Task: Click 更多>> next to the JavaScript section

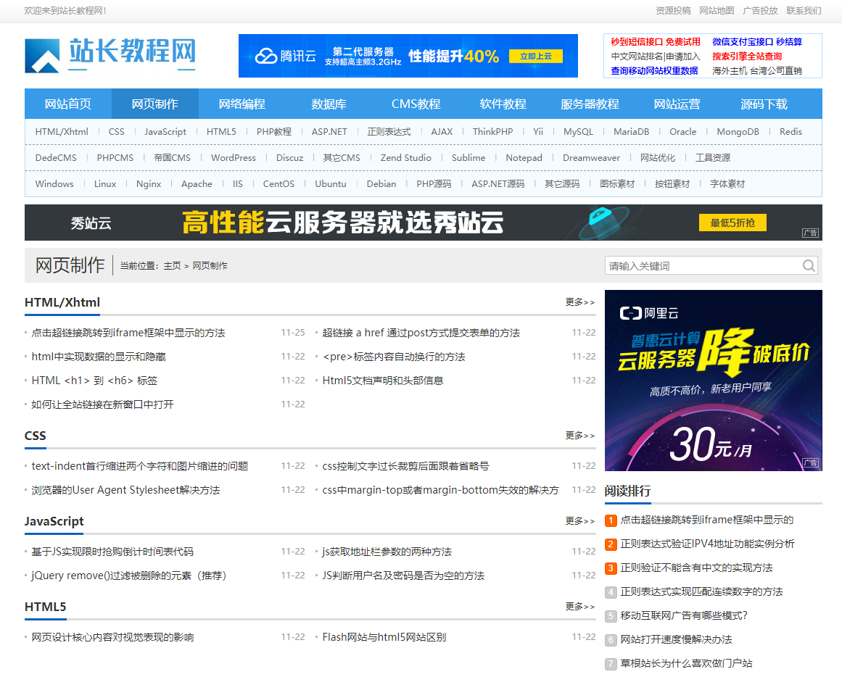Action: (579, 520)
